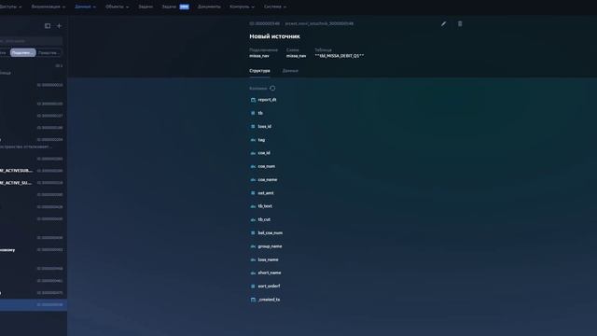The width and height of the screenshot is (597, 336).
Task: Click the pencil edit icon for the source
Action: point(444,23)
